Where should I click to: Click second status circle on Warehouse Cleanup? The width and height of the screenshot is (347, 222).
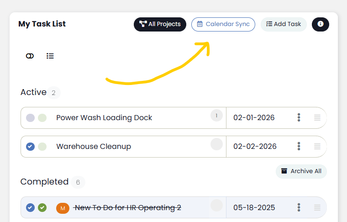[42, 147]
